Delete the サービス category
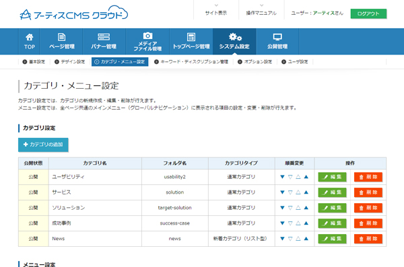This screenshot has width=404, height=267. pos(368,192)
